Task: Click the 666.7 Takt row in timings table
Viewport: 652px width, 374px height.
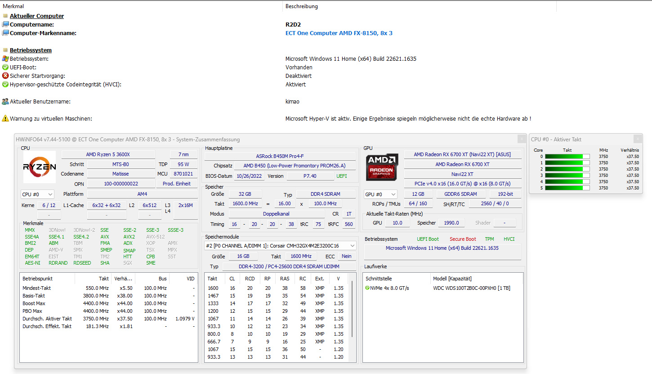Action: (277, 342)
